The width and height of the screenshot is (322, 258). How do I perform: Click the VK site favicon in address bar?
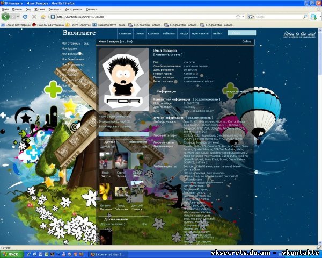coord(53,17)
